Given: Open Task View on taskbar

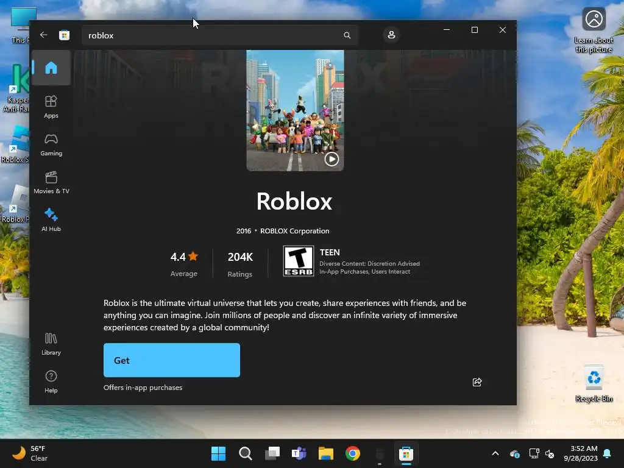Looking at the screenshot, I should [x=272, y=453].
